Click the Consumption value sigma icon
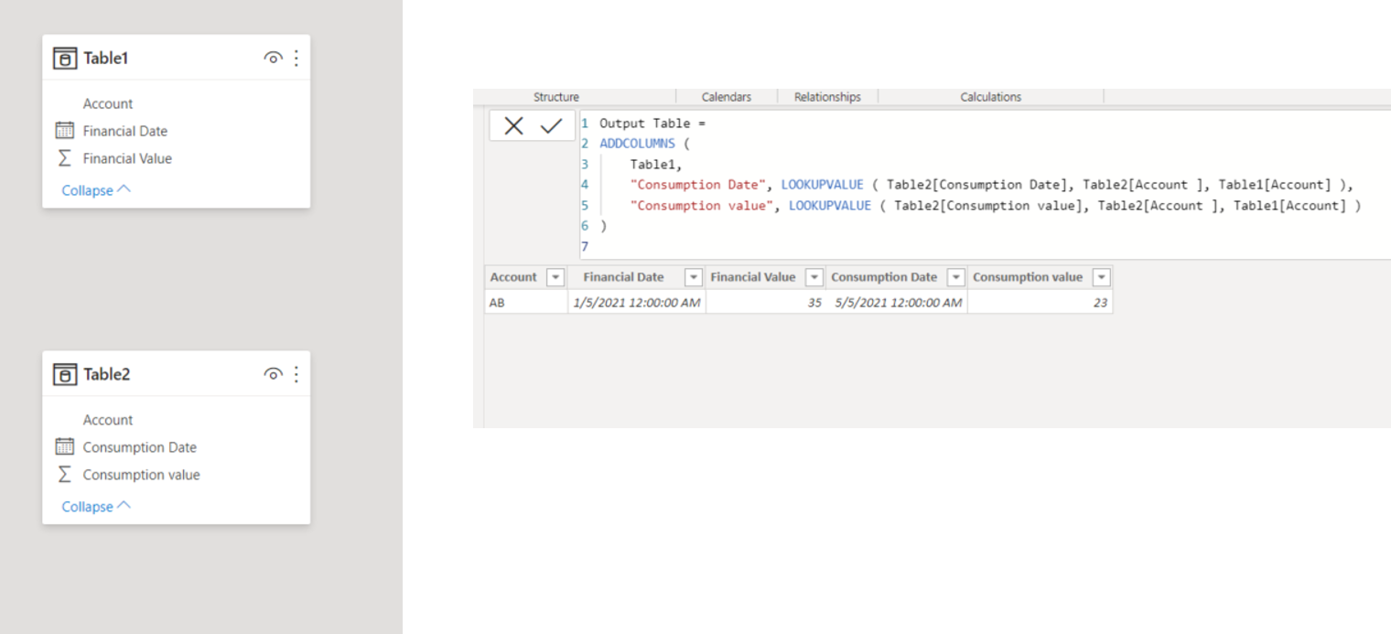1391x634 pixels. (x=64, y=475)
